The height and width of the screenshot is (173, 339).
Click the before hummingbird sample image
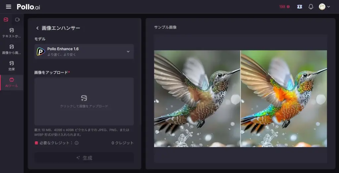point(197,99)
